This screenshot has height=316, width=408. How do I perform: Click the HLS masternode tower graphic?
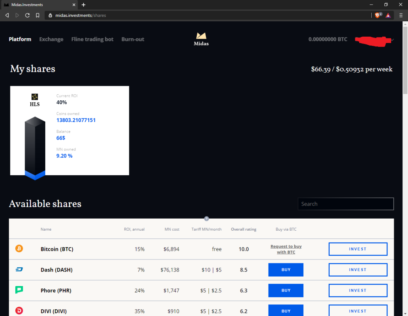35,148
